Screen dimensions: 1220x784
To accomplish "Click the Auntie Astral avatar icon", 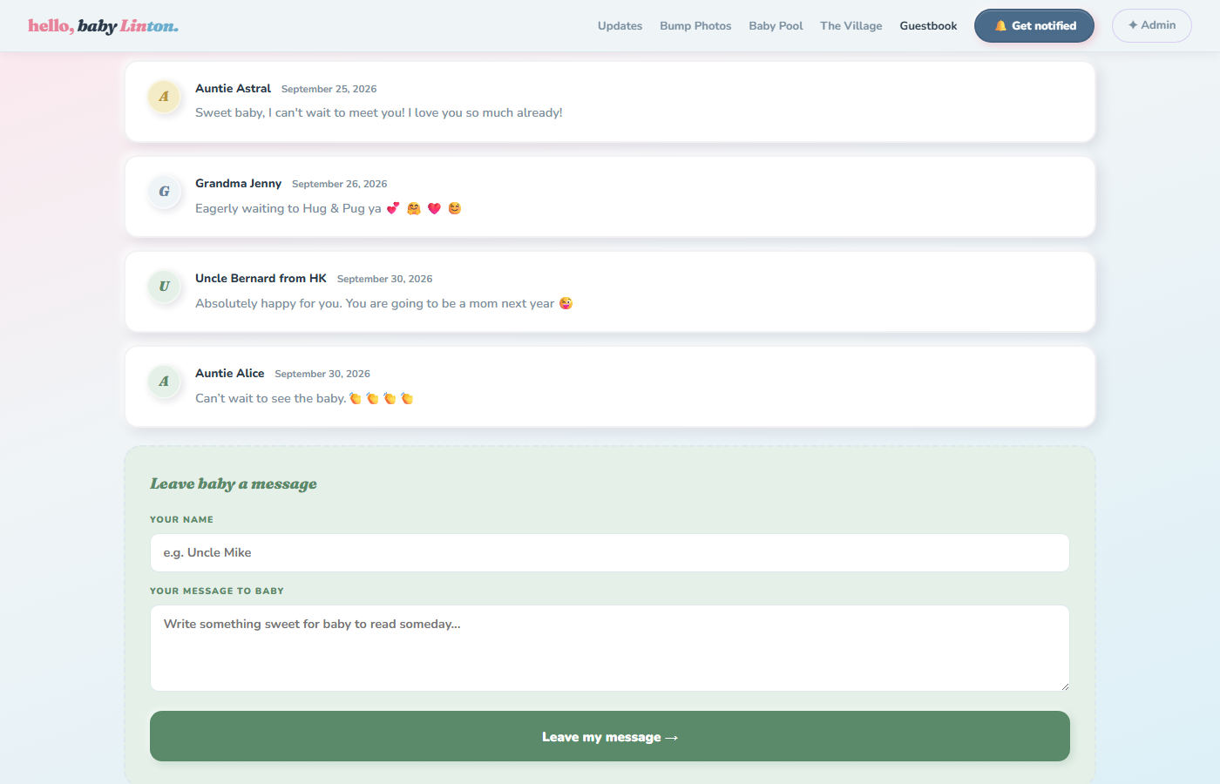I will (x=164, y=97).
